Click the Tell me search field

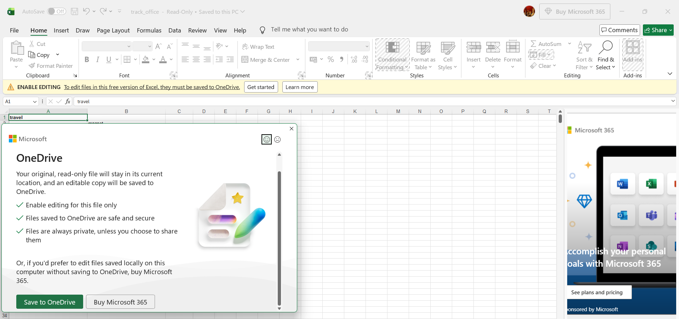309,30
